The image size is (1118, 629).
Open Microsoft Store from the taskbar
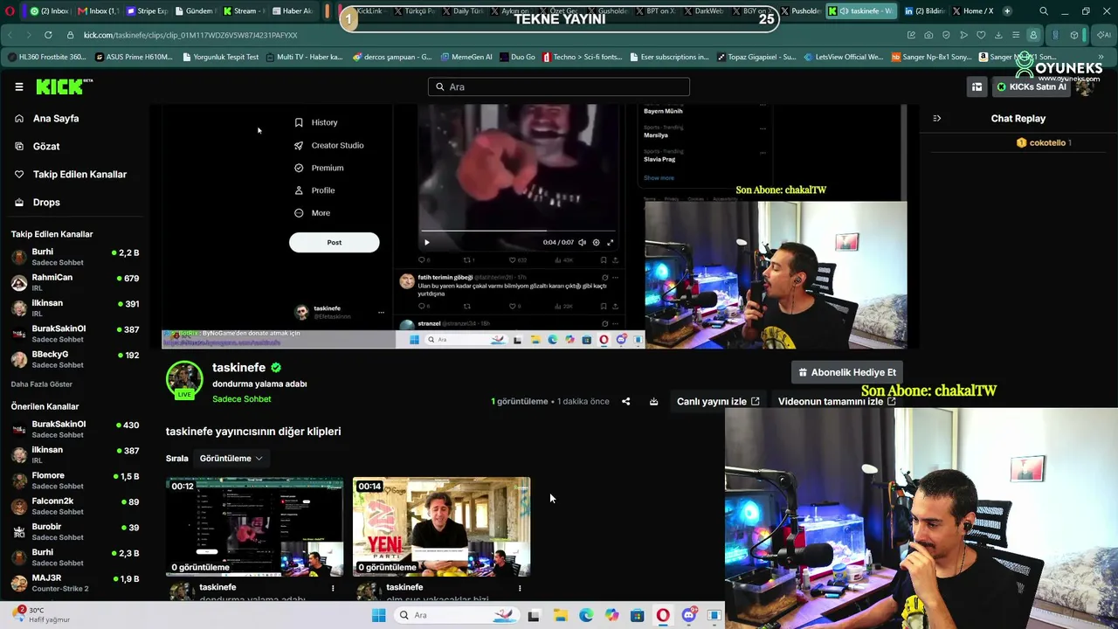click(638, 615)
